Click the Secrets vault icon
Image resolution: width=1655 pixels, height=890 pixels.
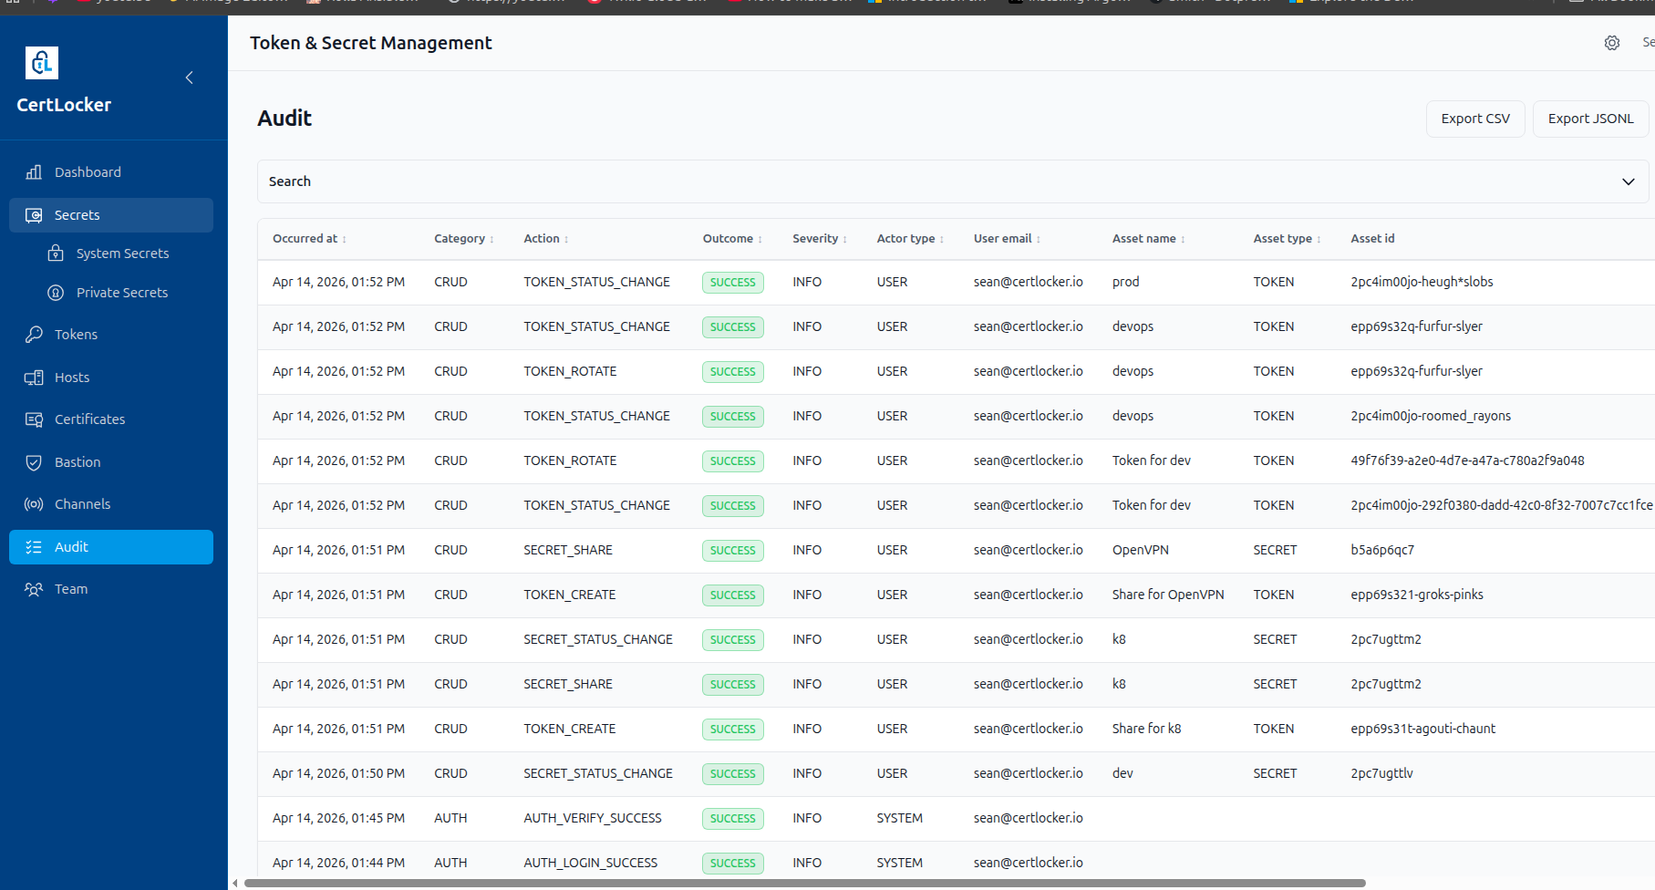click(x=34, y=215)
